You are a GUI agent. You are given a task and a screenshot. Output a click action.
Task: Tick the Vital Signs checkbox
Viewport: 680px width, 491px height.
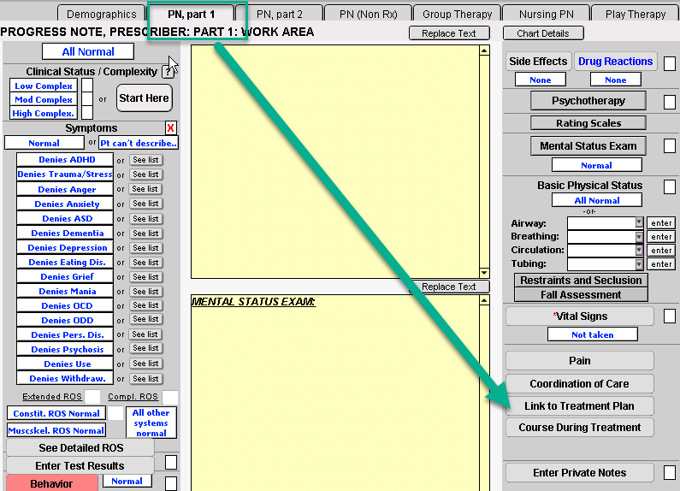[669, 316]
